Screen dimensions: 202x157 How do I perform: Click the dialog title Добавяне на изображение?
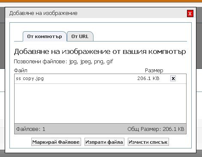tap(43, 13)
